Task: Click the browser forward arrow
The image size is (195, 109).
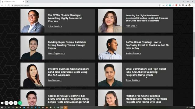Action: 5,5
